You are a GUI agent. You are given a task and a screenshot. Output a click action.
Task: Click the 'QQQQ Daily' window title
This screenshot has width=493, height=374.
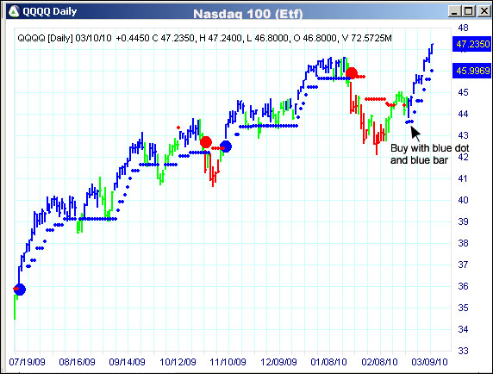tap(50, 11)
